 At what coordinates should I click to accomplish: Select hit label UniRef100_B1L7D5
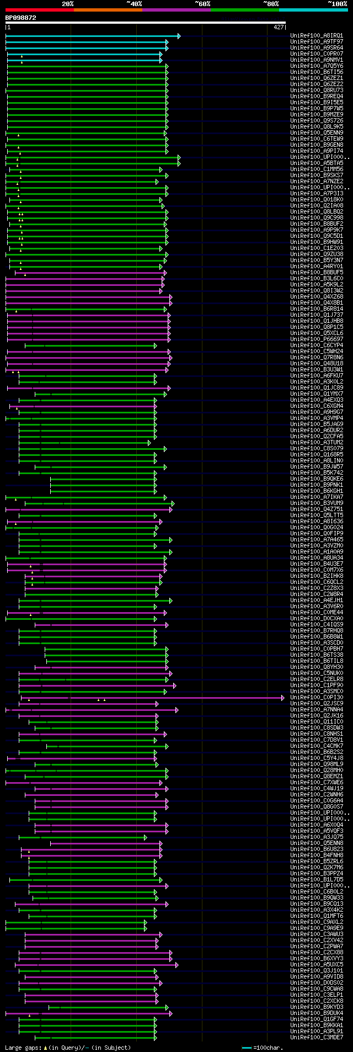317,880
